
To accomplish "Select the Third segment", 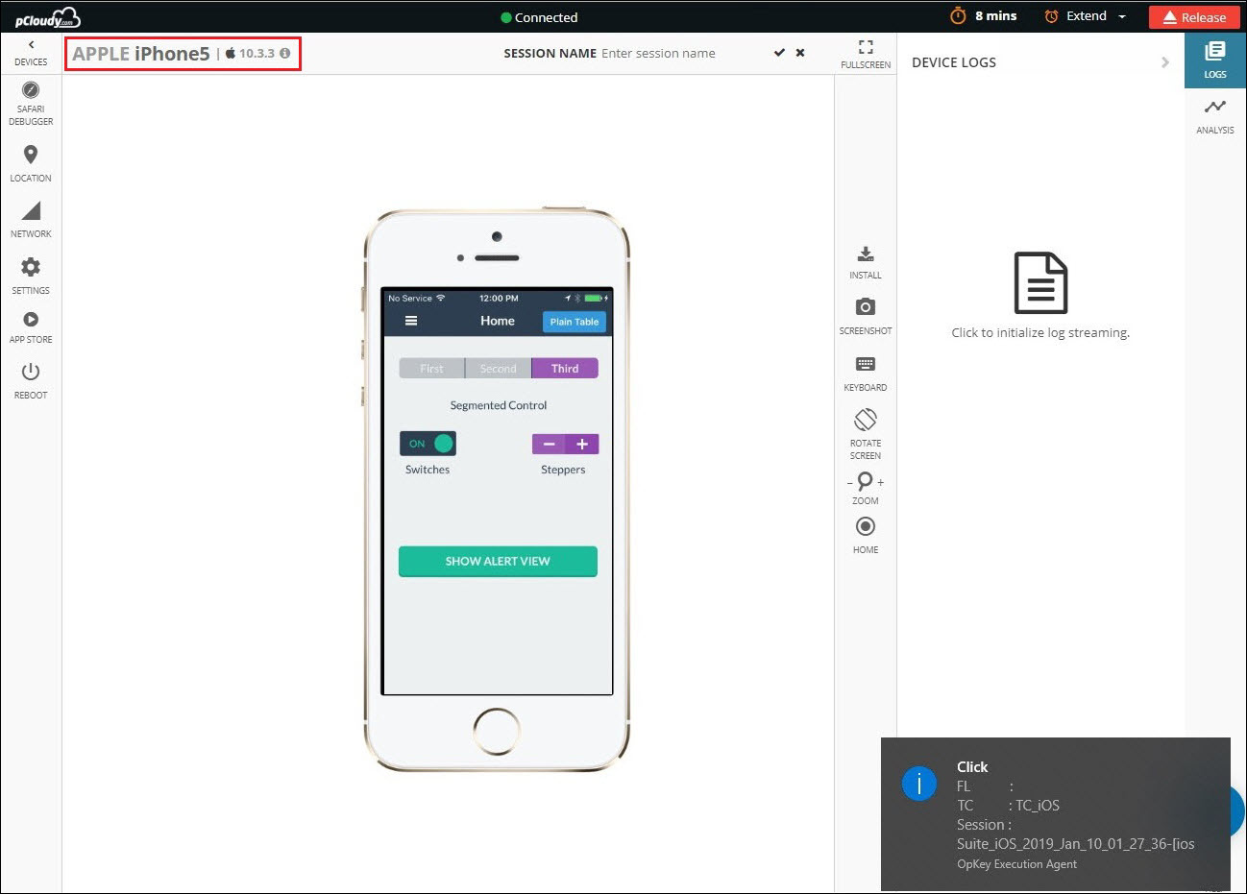I will [565, 369].
